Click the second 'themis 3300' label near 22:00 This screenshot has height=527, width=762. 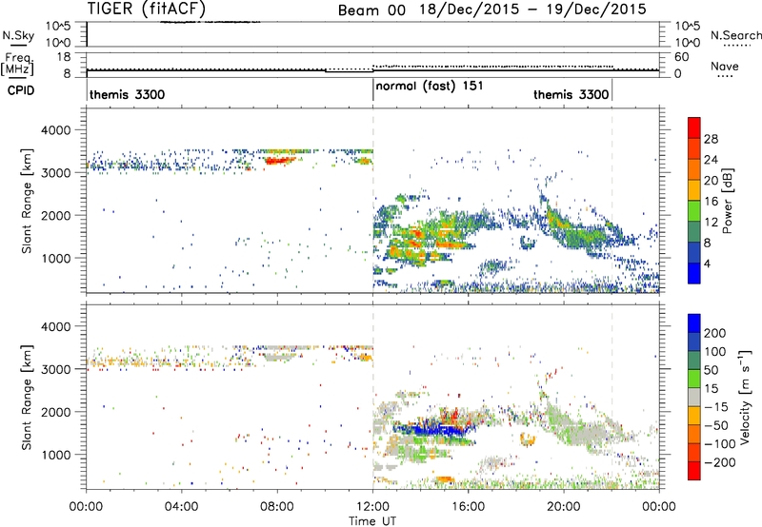coord(571,94)
